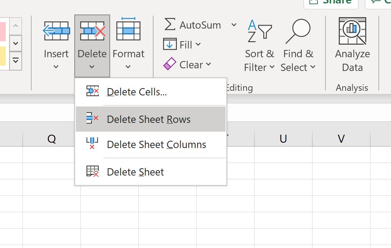Select the Insert Cells icon
Screen dimensions: 391x248
[56, 30]
